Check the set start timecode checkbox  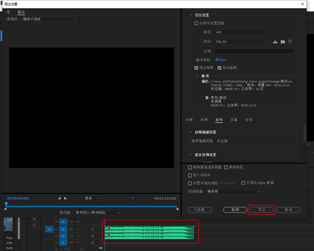(190, 183)
